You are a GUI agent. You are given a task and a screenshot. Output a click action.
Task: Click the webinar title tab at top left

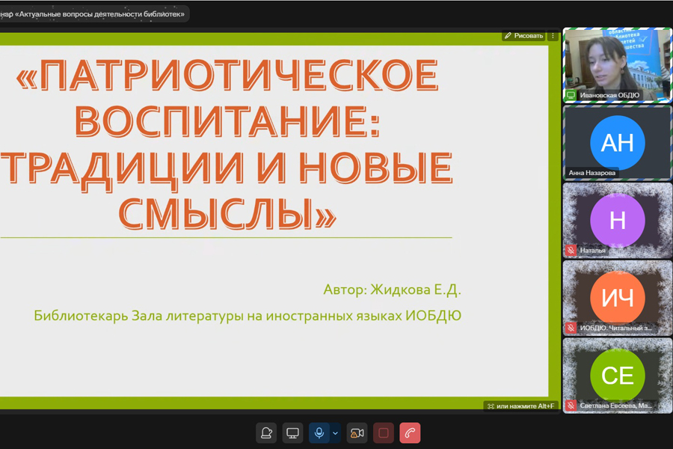tap(93, 13)
